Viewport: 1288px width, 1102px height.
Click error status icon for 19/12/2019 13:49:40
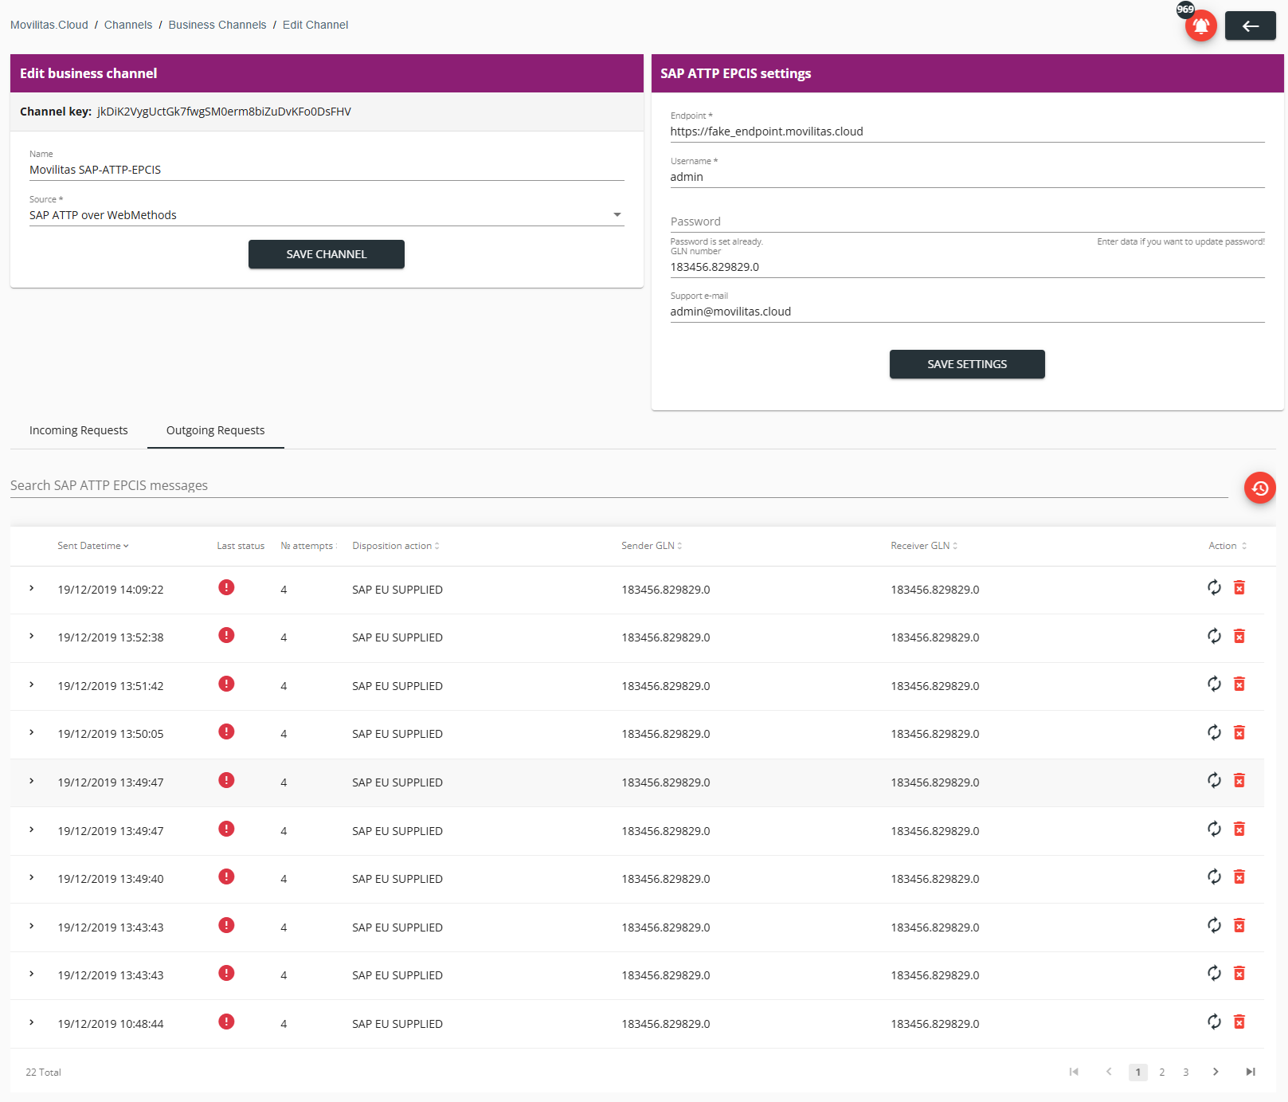[226, 877]
